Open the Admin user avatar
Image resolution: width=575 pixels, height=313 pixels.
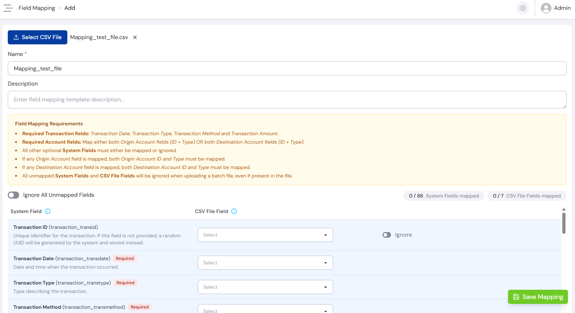(x=546, y=8)
